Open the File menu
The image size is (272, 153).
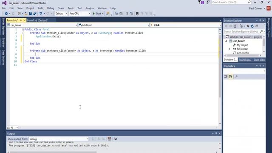pos(4,8)
